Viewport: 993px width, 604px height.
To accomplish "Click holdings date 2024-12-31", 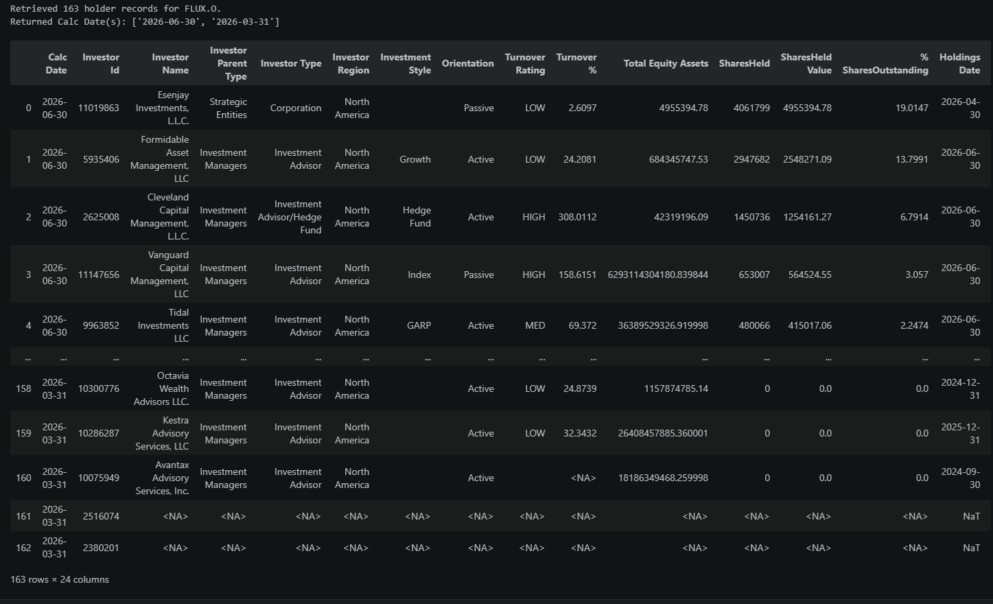I will pyautogui.click(x=961, y=388).
